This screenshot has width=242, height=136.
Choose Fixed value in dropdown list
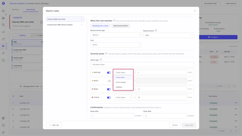(x=123, y=77)
